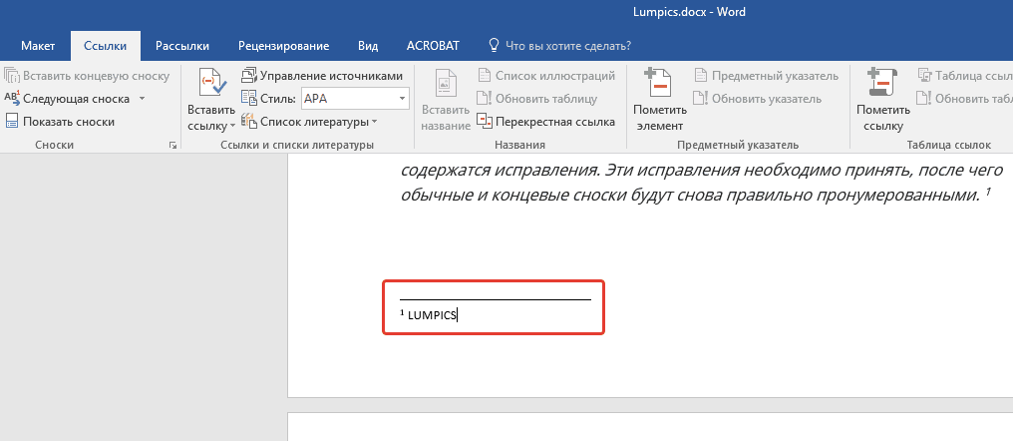Click the Пометить элемент icon
Image resolution: width=1013 pixels, height=441 pixels.
pos(658,83)
